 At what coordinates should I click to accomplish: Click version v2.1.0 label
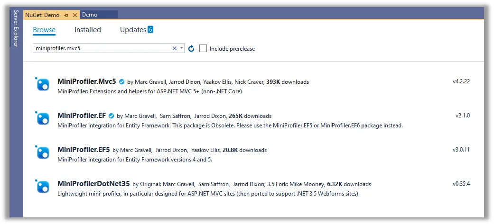(x=463, y=116)
